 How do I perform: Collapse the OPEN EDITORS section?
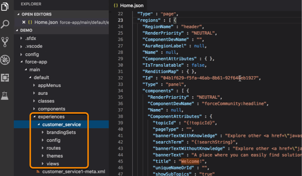tap(18, 14)
